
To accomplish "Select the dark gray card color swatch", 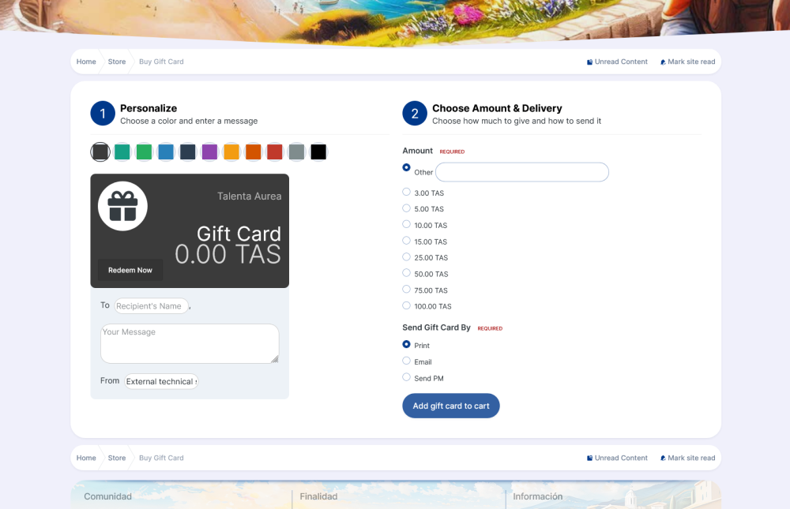I will point(100,152).
